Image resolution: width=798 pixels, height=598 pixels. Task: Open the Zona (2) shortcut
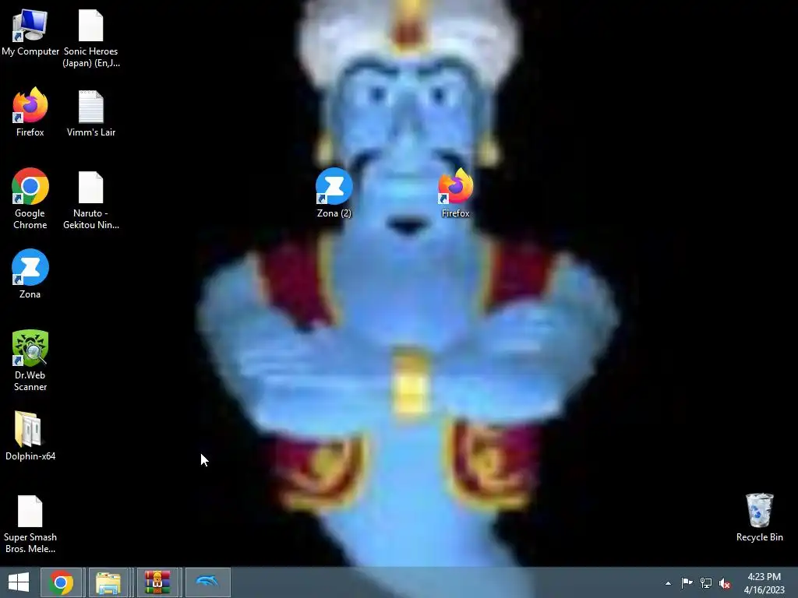(x=334, y=193)
